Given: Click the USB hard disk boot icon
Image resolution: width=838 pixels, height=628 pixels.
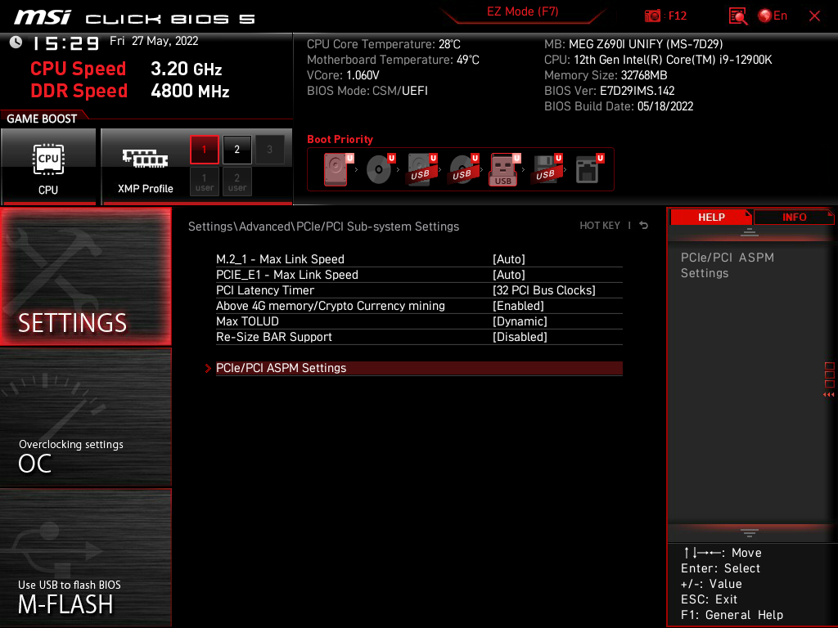Looking at the screenshot, I should click(x=421, y=169).
